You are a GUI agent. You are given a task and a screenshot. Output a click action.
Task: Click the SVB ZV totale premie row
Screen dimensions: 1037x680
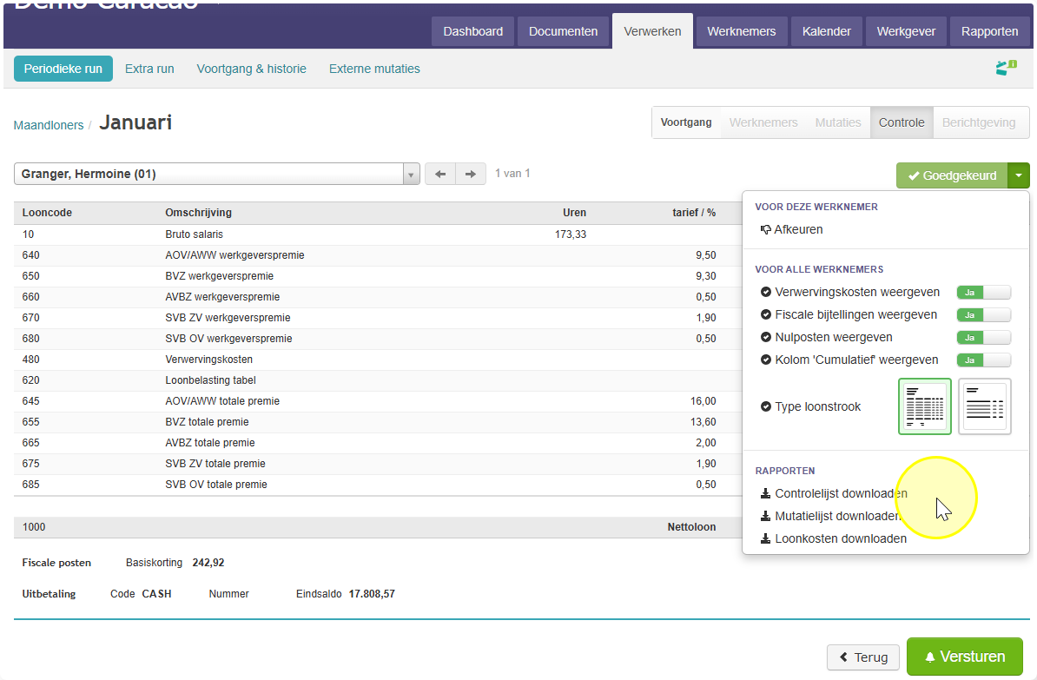(x=377, y=464)
